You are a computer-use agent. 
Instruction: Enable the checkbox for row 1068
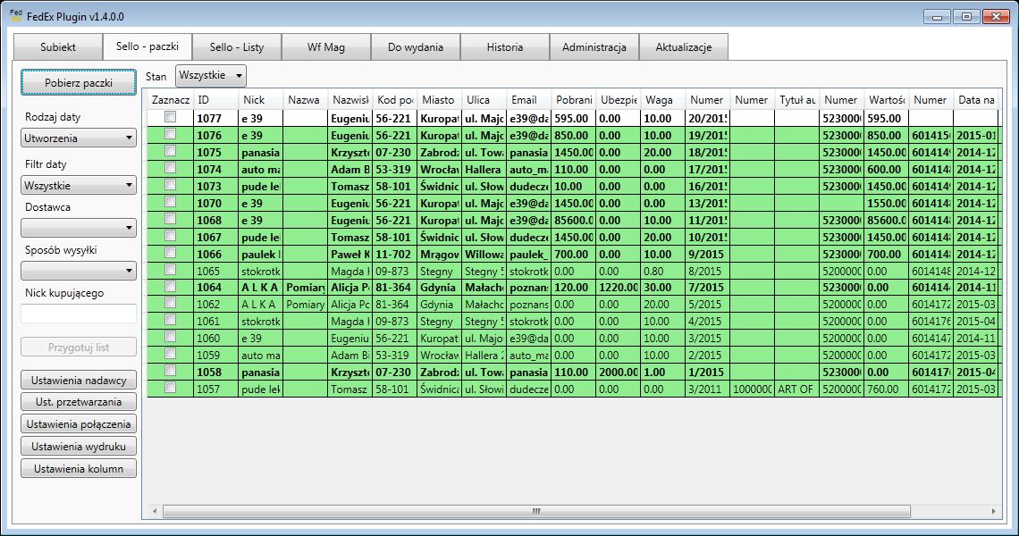tap(170, 218)
